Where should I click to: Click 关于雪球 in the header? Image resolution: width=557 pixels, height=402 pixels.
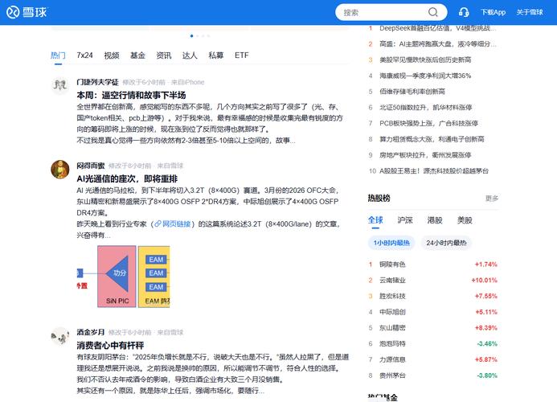click(x=530, y=12)
